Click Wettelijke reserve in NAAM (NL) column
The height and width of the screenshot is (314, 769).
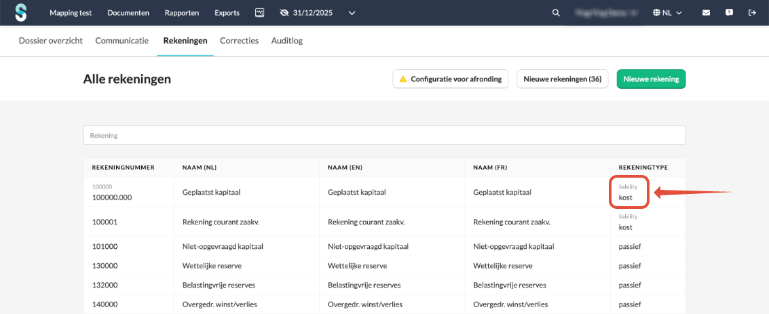click(211, 266)
